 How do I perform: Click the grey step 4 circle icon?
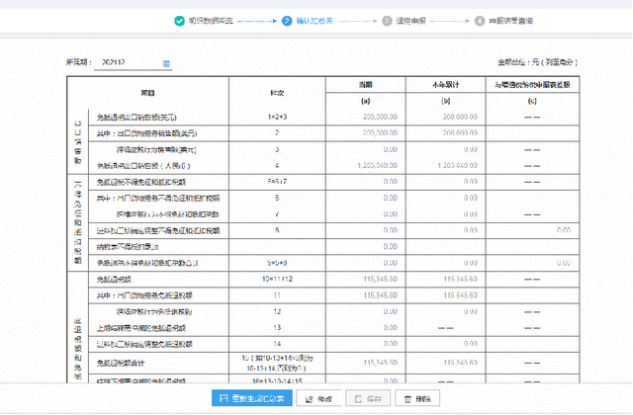[x=479, y=21]
